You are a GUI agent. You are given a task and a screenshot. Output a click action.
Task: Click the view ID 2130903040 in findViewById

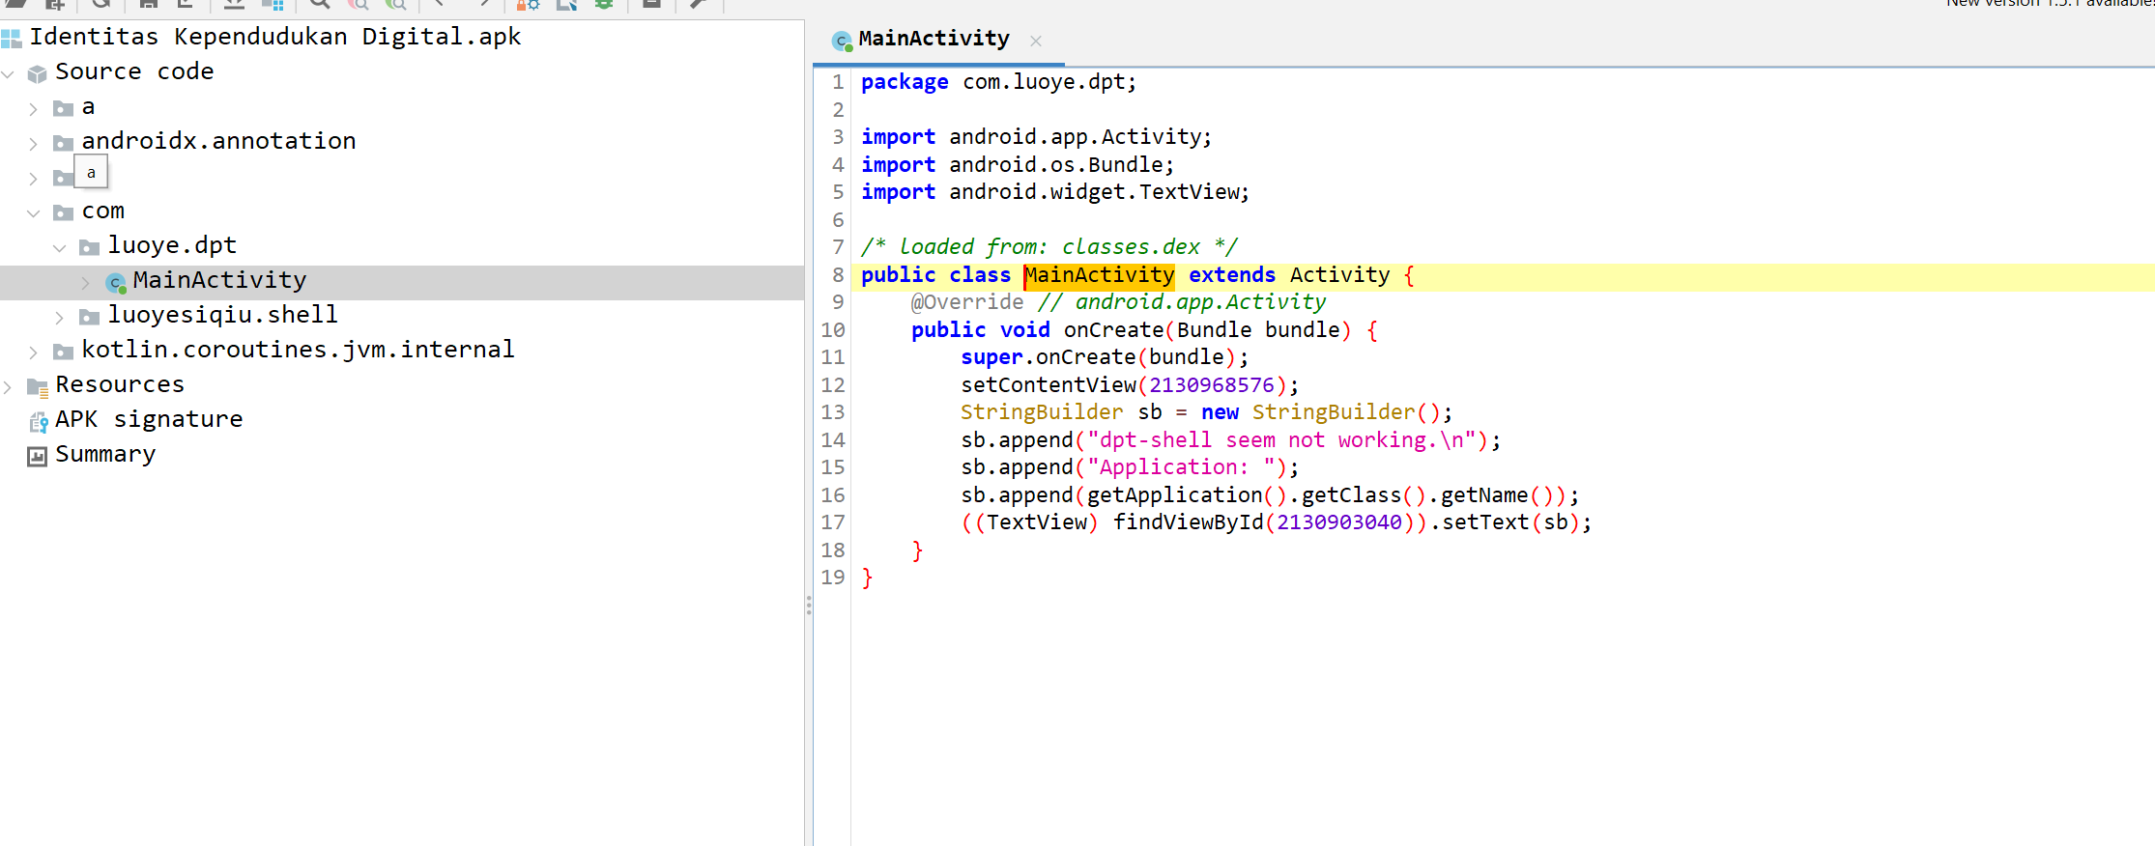1338,522
